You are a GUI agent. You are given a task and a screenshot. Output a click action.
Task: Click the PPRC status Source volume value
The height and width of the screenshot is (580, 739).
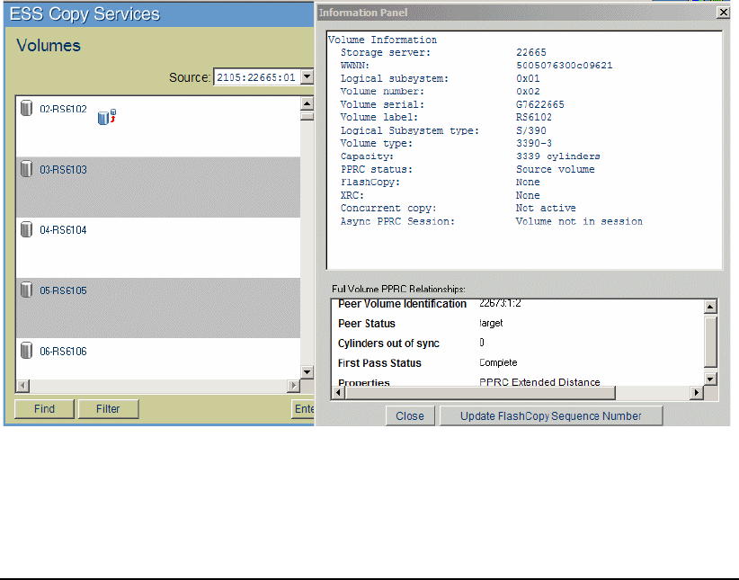556,169
